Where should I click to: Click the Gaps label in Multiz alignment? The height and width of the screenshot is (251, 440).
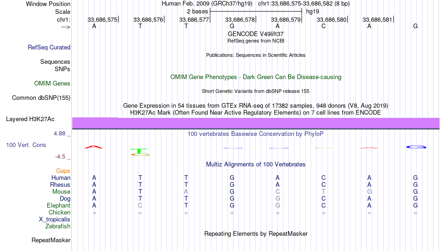pos(63,171)
